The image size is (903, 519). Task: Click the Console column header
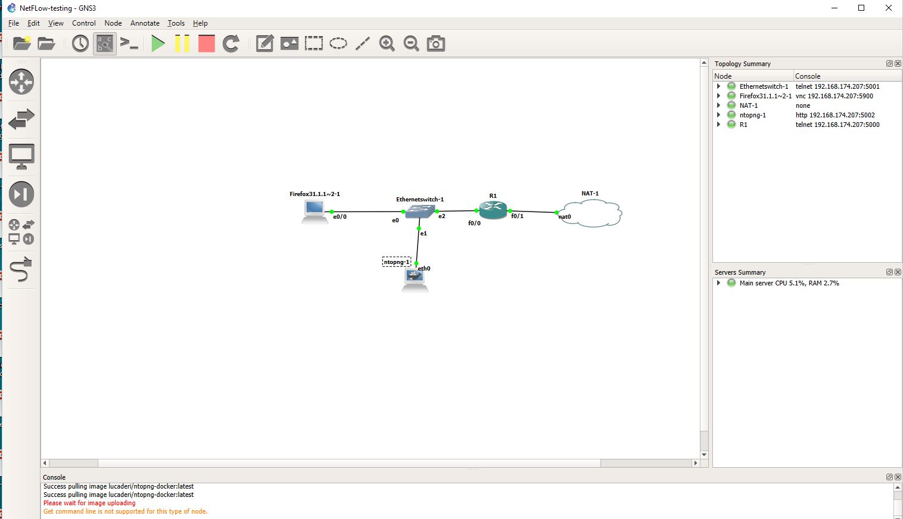[x=848, y=76]
